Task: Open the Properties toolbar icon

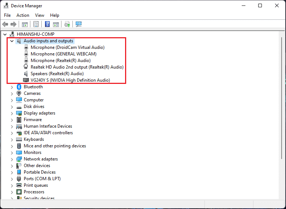Action: (x=36, y=24)
